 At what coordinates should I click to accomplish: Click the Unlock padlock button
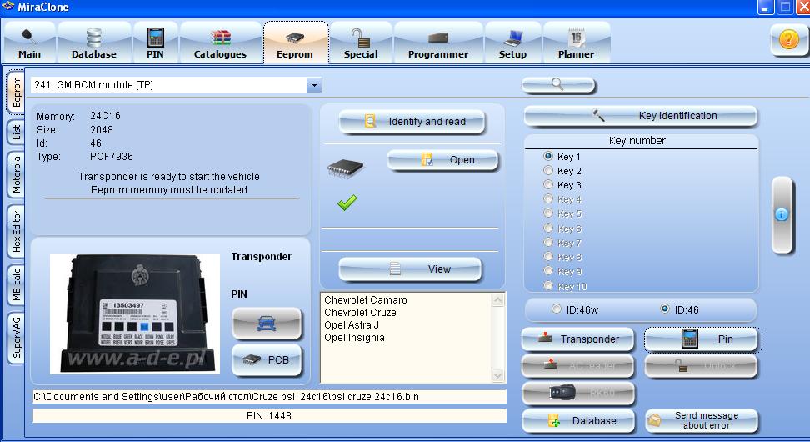702,366
